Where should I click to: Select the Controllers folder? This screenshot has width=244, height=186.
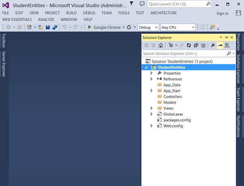pos(173,97)
